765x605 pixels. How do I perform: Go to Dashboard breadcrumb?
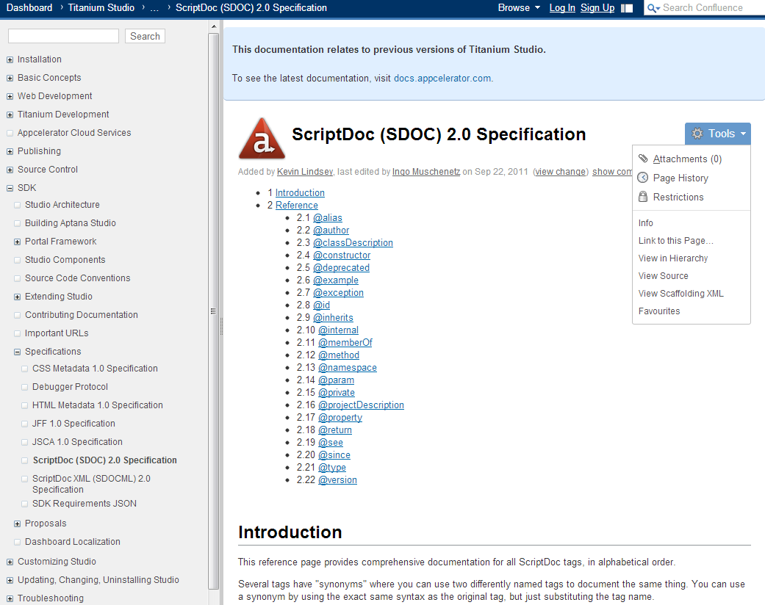tap(29, 8)
